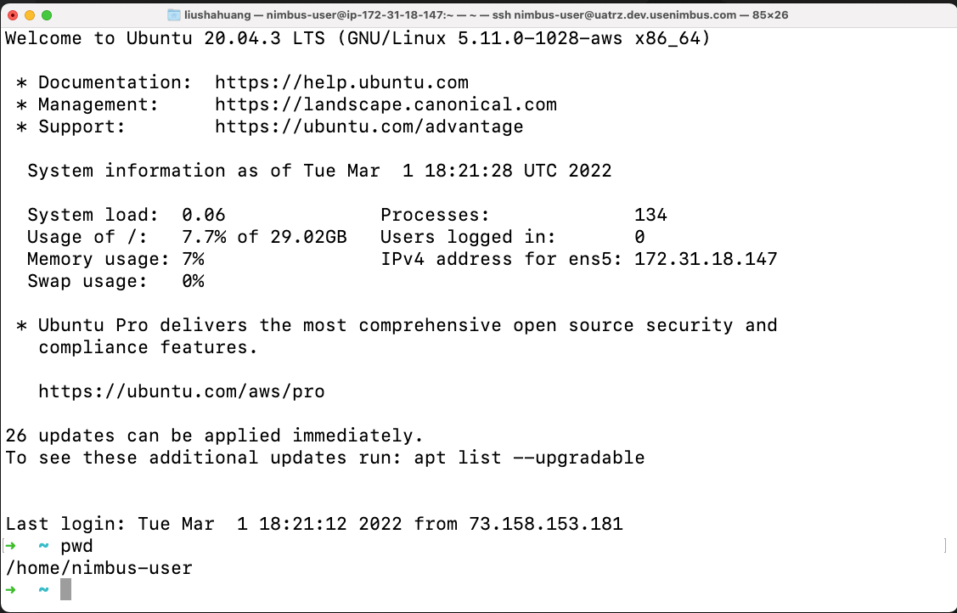
Task: Click the window title text in title bar
Action: coord(486,14)
